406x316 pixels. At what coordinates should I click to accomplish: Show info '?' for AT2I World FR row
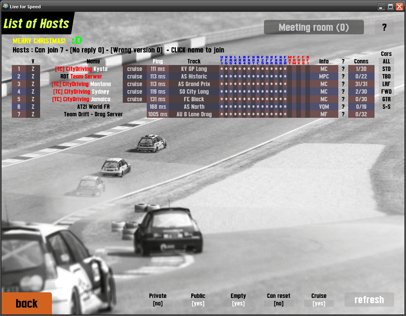(343, 106)
